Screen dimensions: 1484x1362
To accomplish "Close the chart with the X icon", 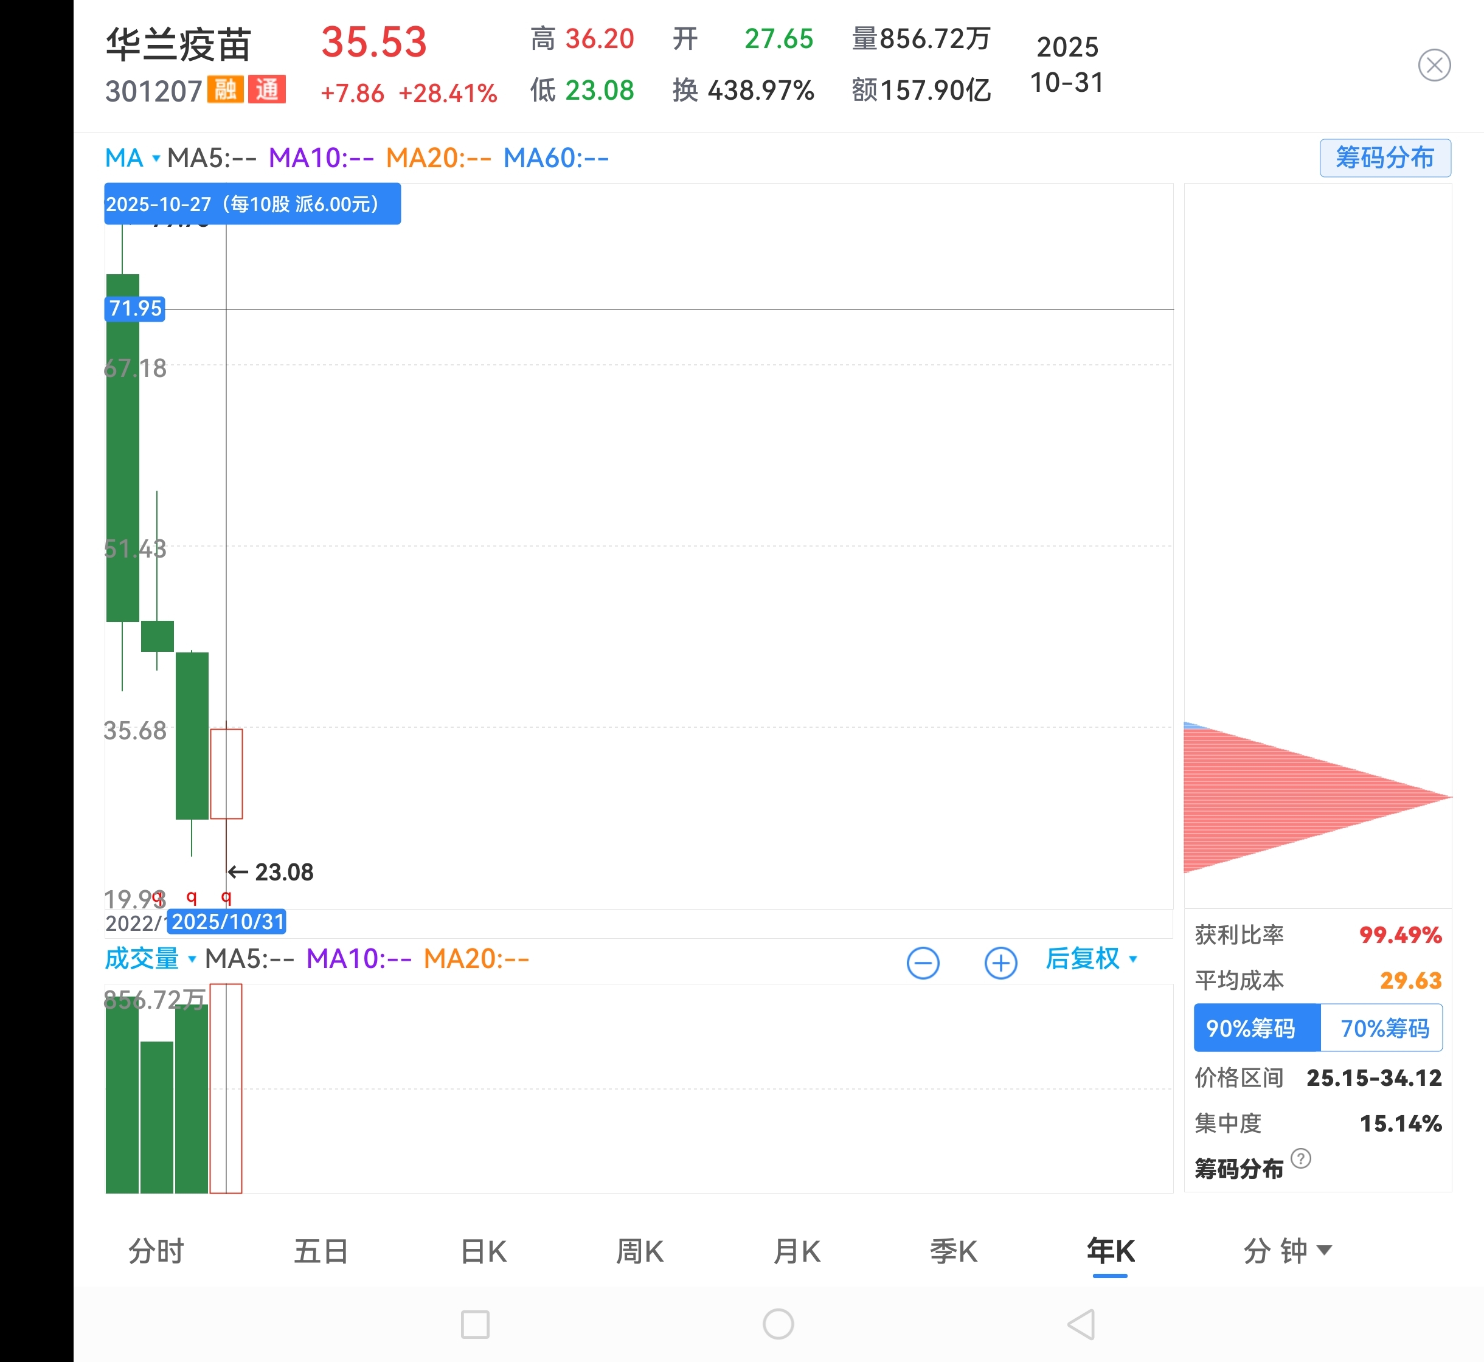I will tap(1434, 65).
